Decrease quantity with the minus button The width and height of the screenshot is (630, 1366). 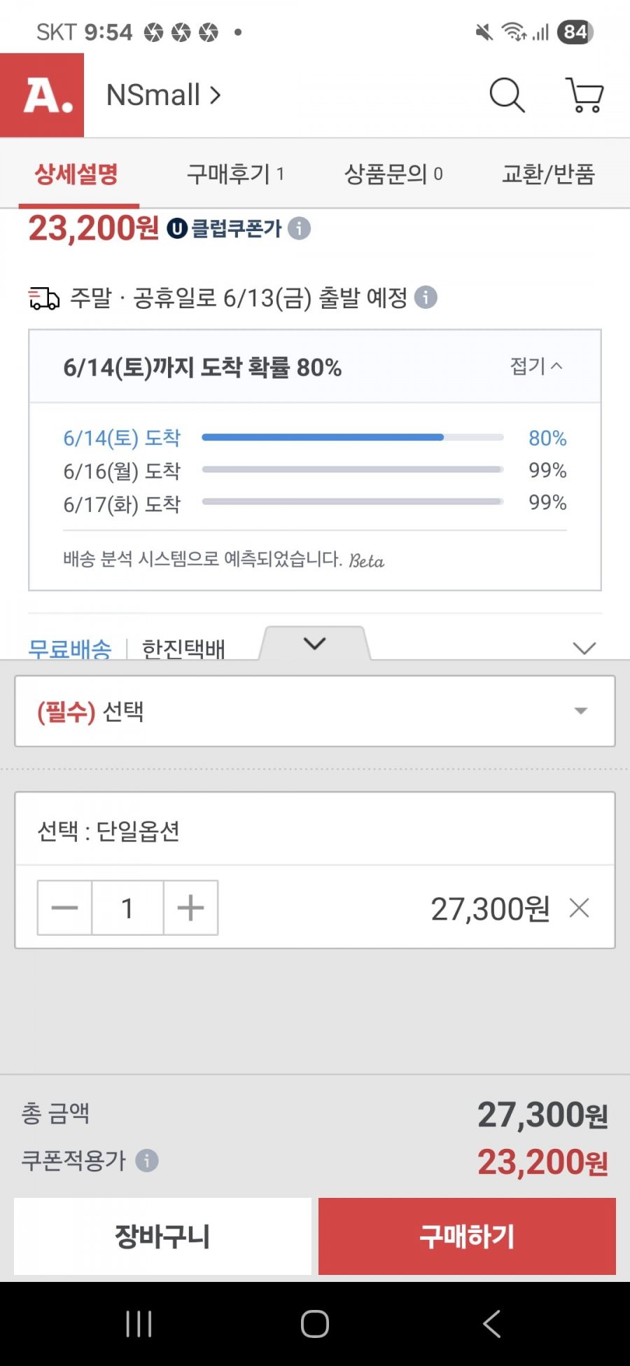64,908
